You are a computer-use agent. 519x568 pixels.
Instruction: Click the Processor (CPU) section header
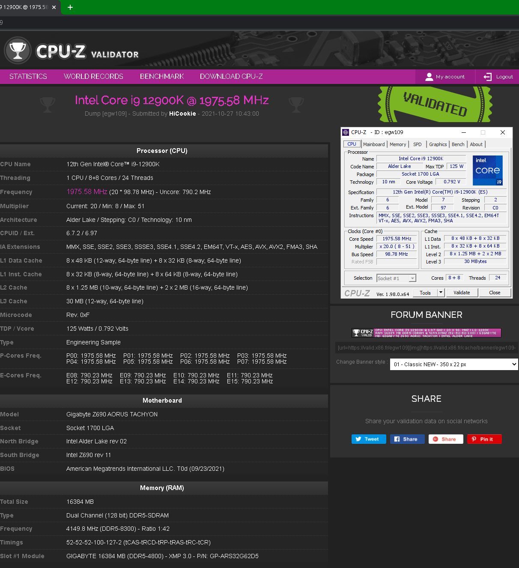tap(162, 151)
